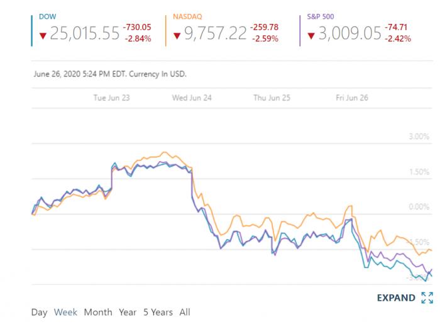440x324 pixels.
Task: Click the Fri Jun 26 date marker
Action: pos(352,98)
